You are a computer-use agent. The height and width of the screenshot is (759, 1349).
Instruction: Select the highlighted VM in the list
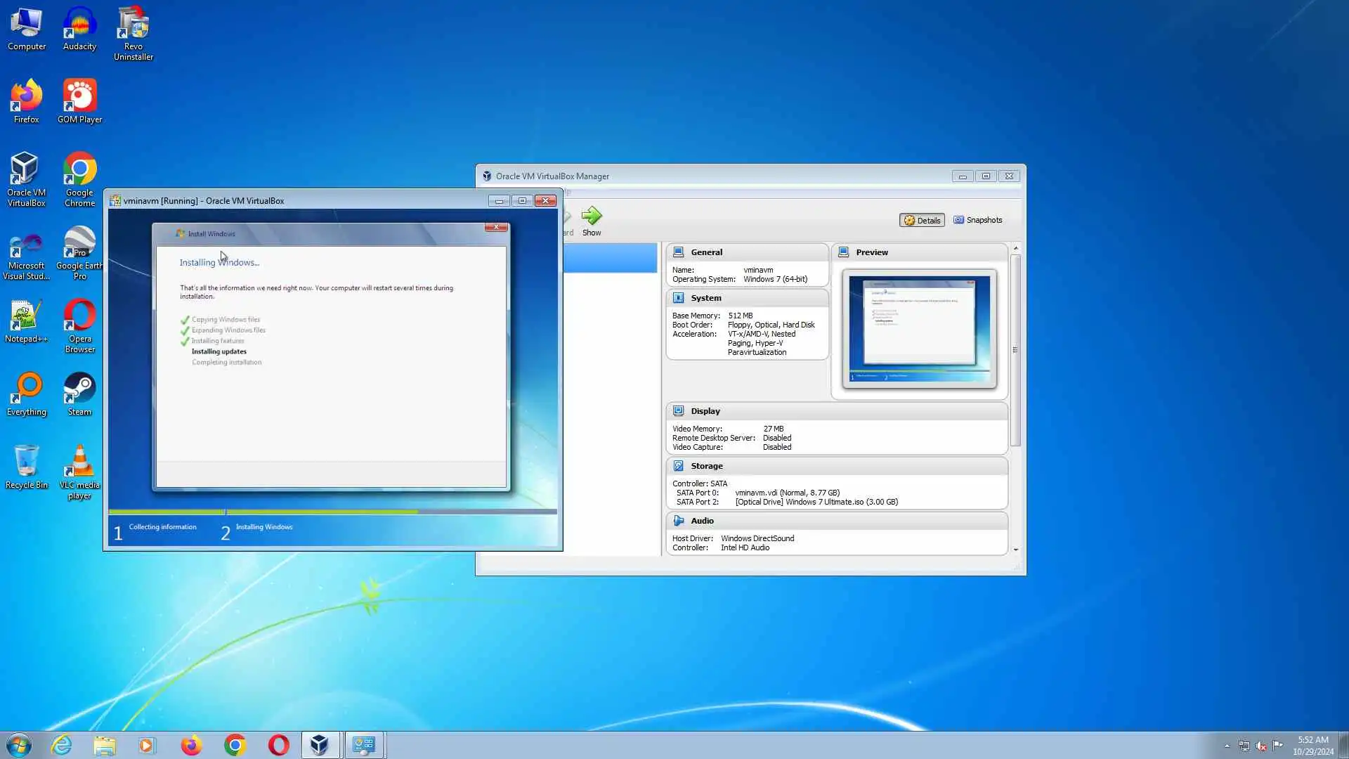pos(609,258)
